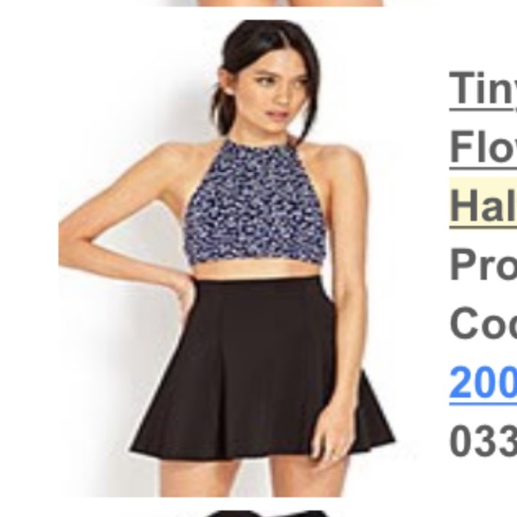Open the partially visible product image below
The image size is (517, 517).
[x=267, y=513]
